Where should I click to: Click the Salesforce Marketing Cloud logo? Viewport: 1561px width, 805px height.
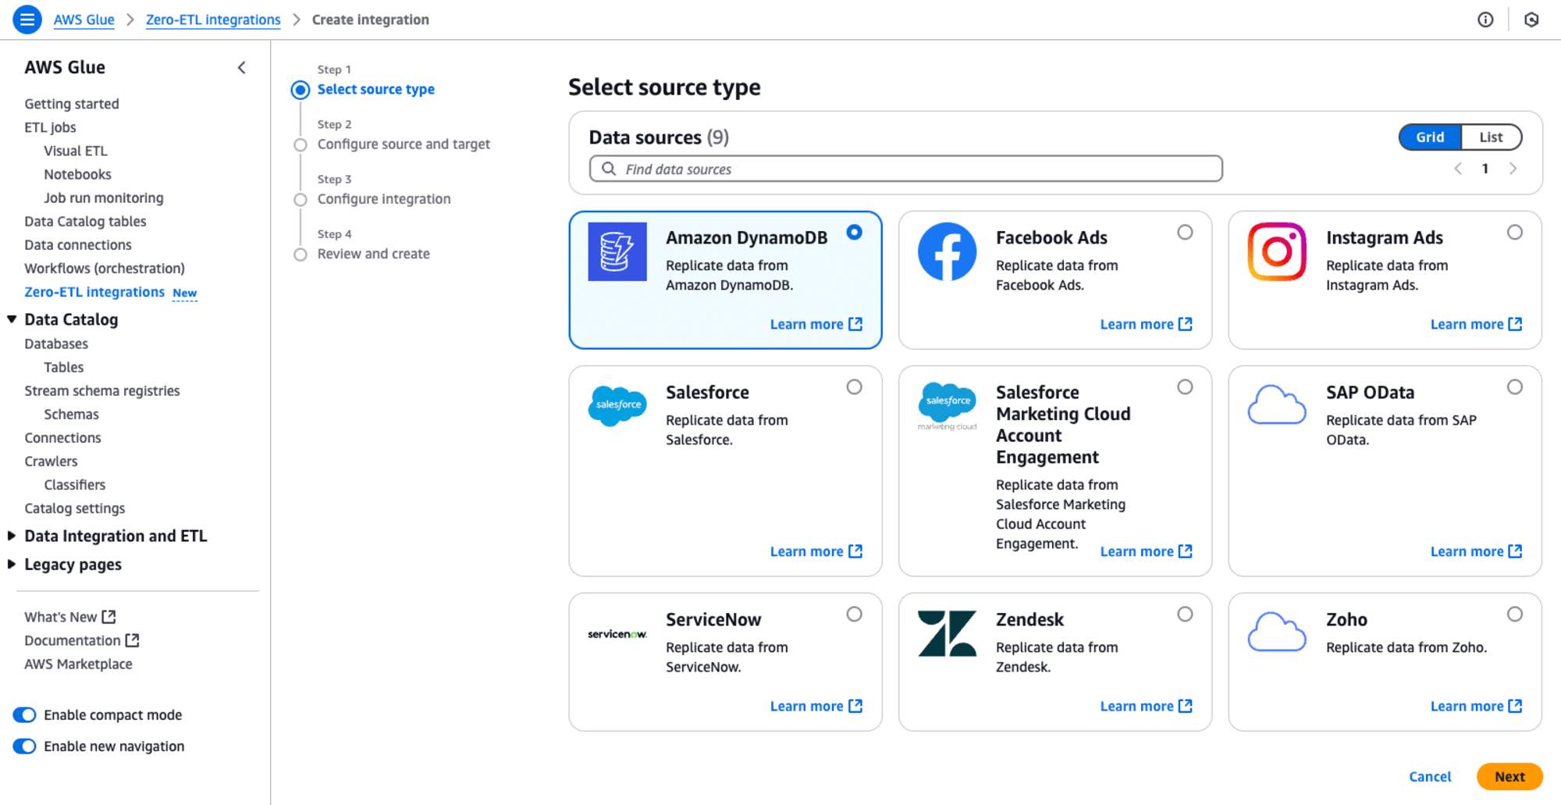tap(947, 405)
